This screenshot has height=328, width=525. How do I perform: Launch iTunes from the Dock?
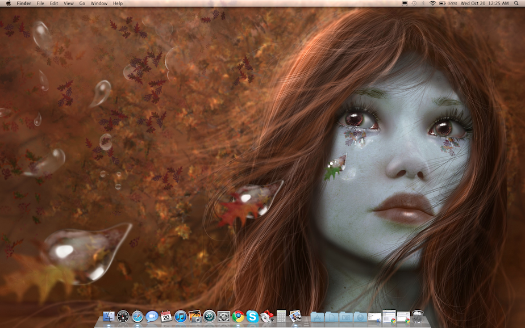click(x=181, y=316)
